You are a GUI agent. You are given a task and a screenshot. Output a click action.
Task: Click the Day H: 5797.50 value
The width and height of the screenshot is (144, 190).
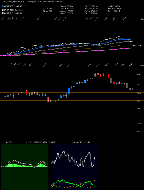(x=67, y=9)
